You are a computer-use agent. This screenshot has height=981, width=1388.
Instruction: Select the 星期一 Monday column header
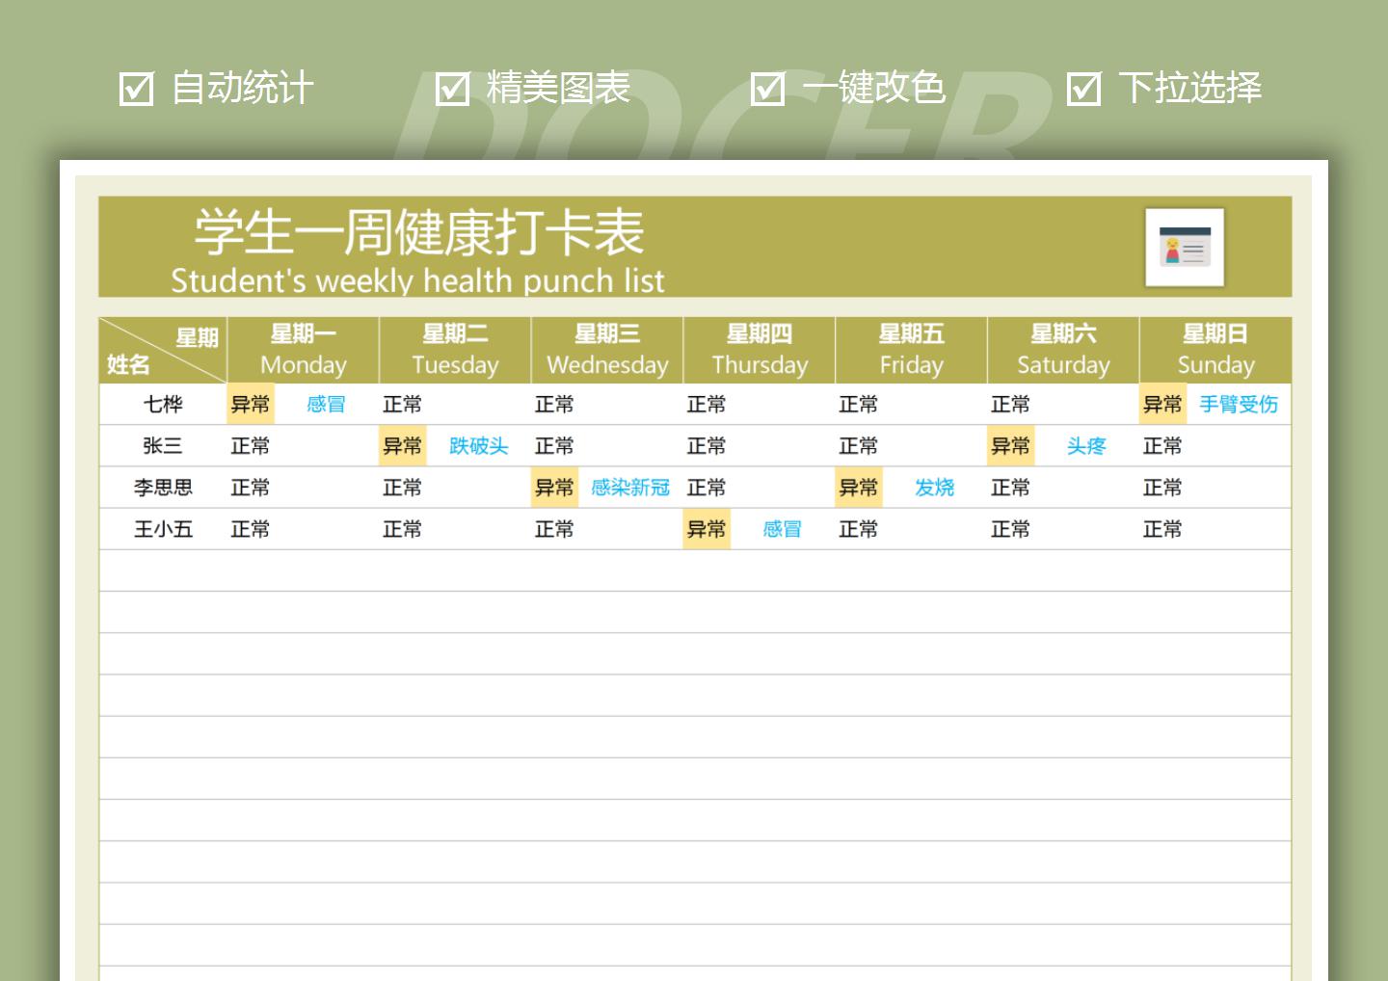point(304,350)
